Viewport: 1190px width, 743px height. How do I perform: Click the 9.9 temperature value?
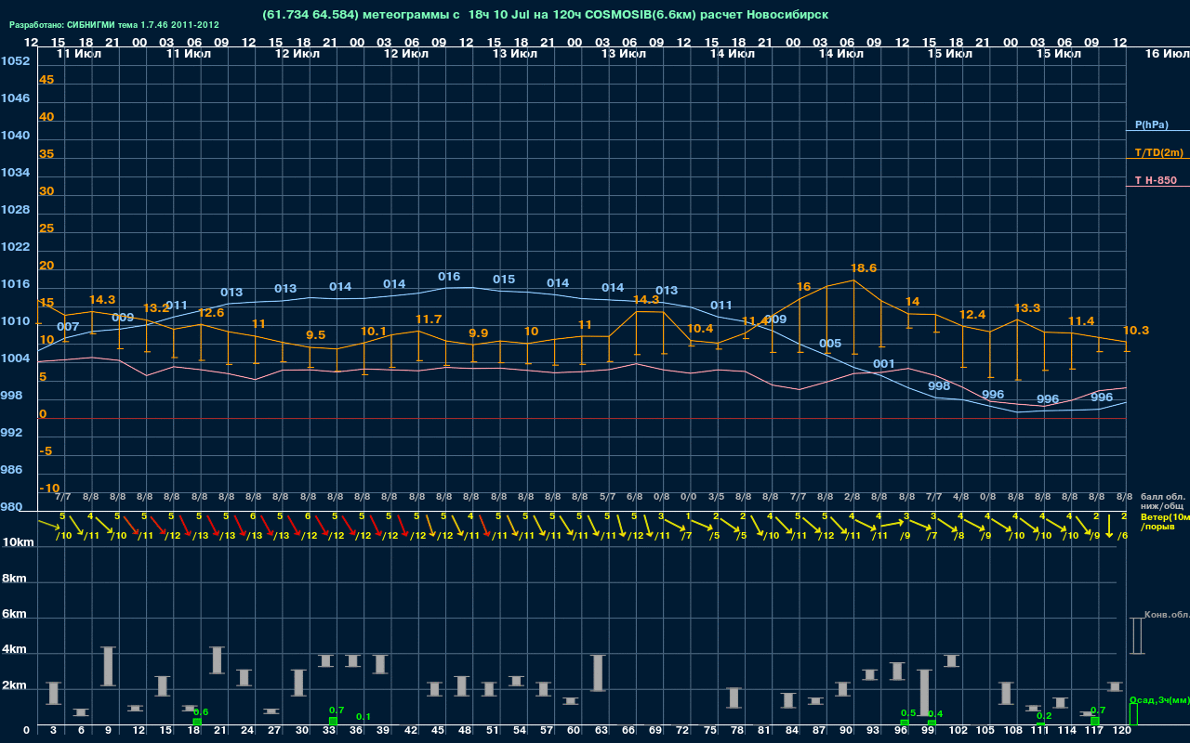pyautogui.click(x=478, y=333)
